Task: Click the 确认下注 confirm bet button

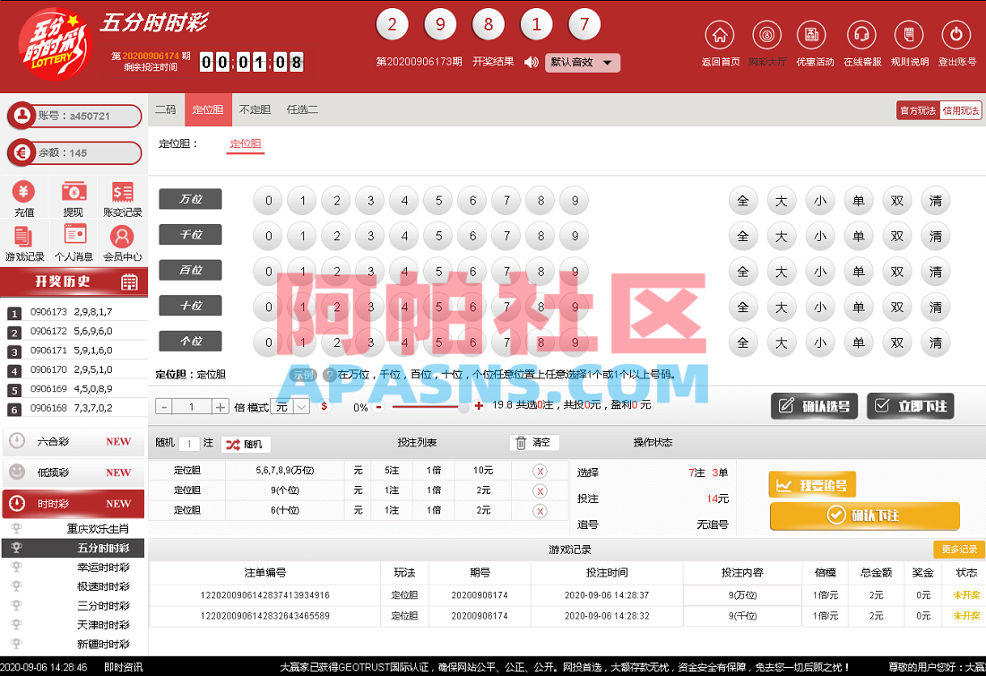Action: 865,516
